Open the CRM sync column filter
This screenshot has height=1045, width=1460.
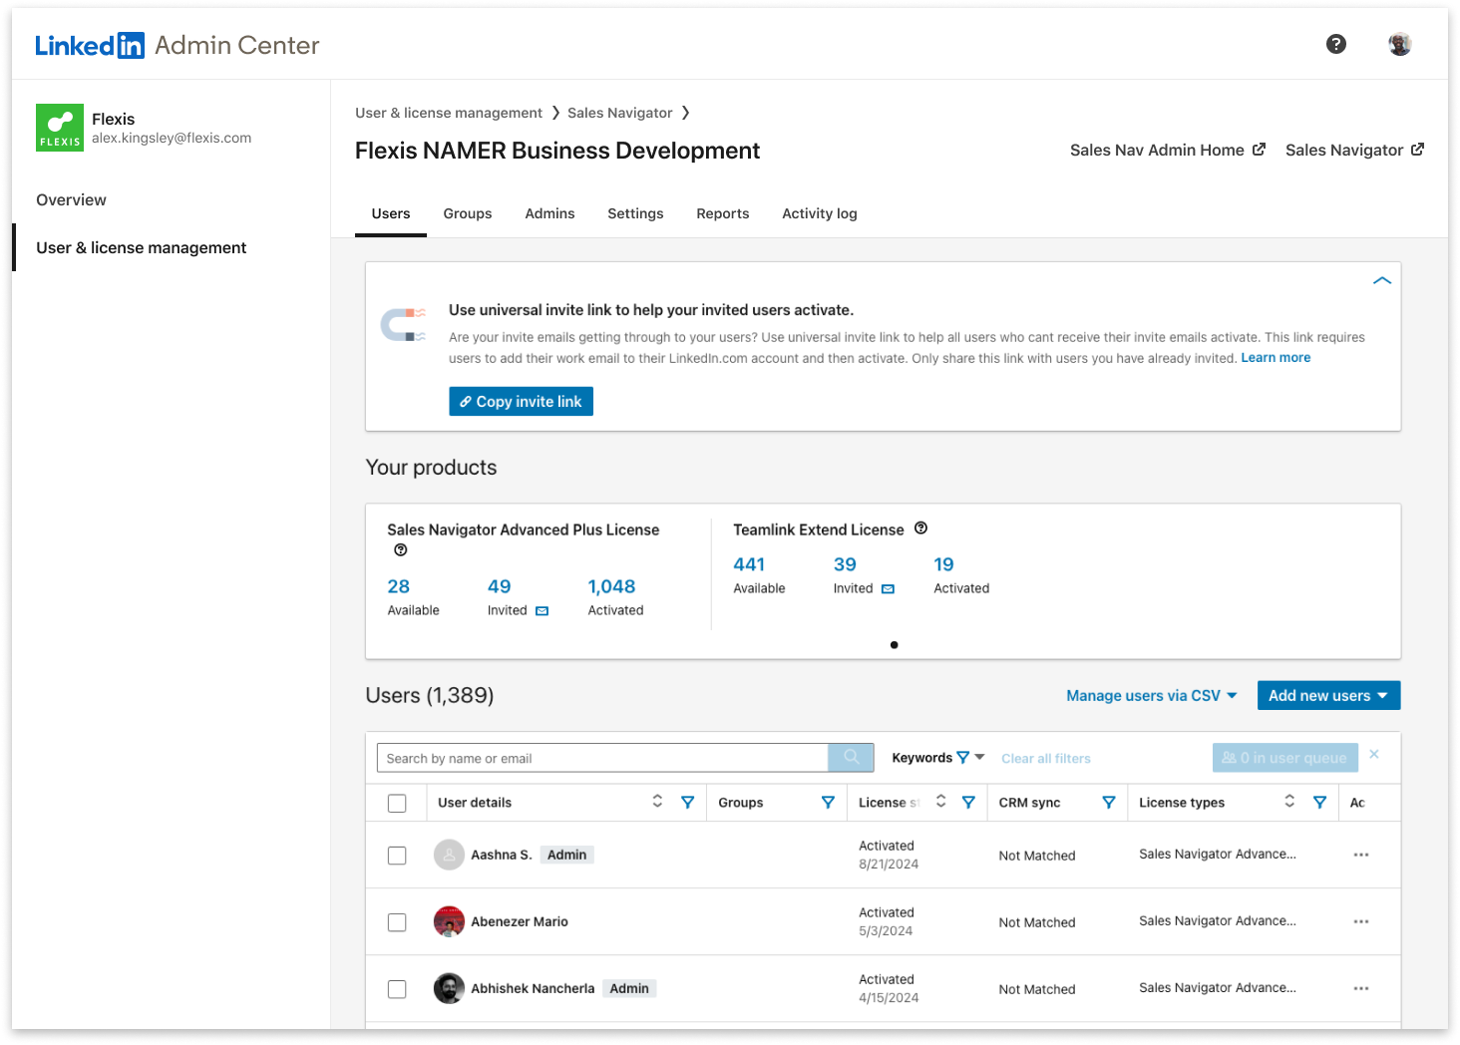click(1109, 803)
